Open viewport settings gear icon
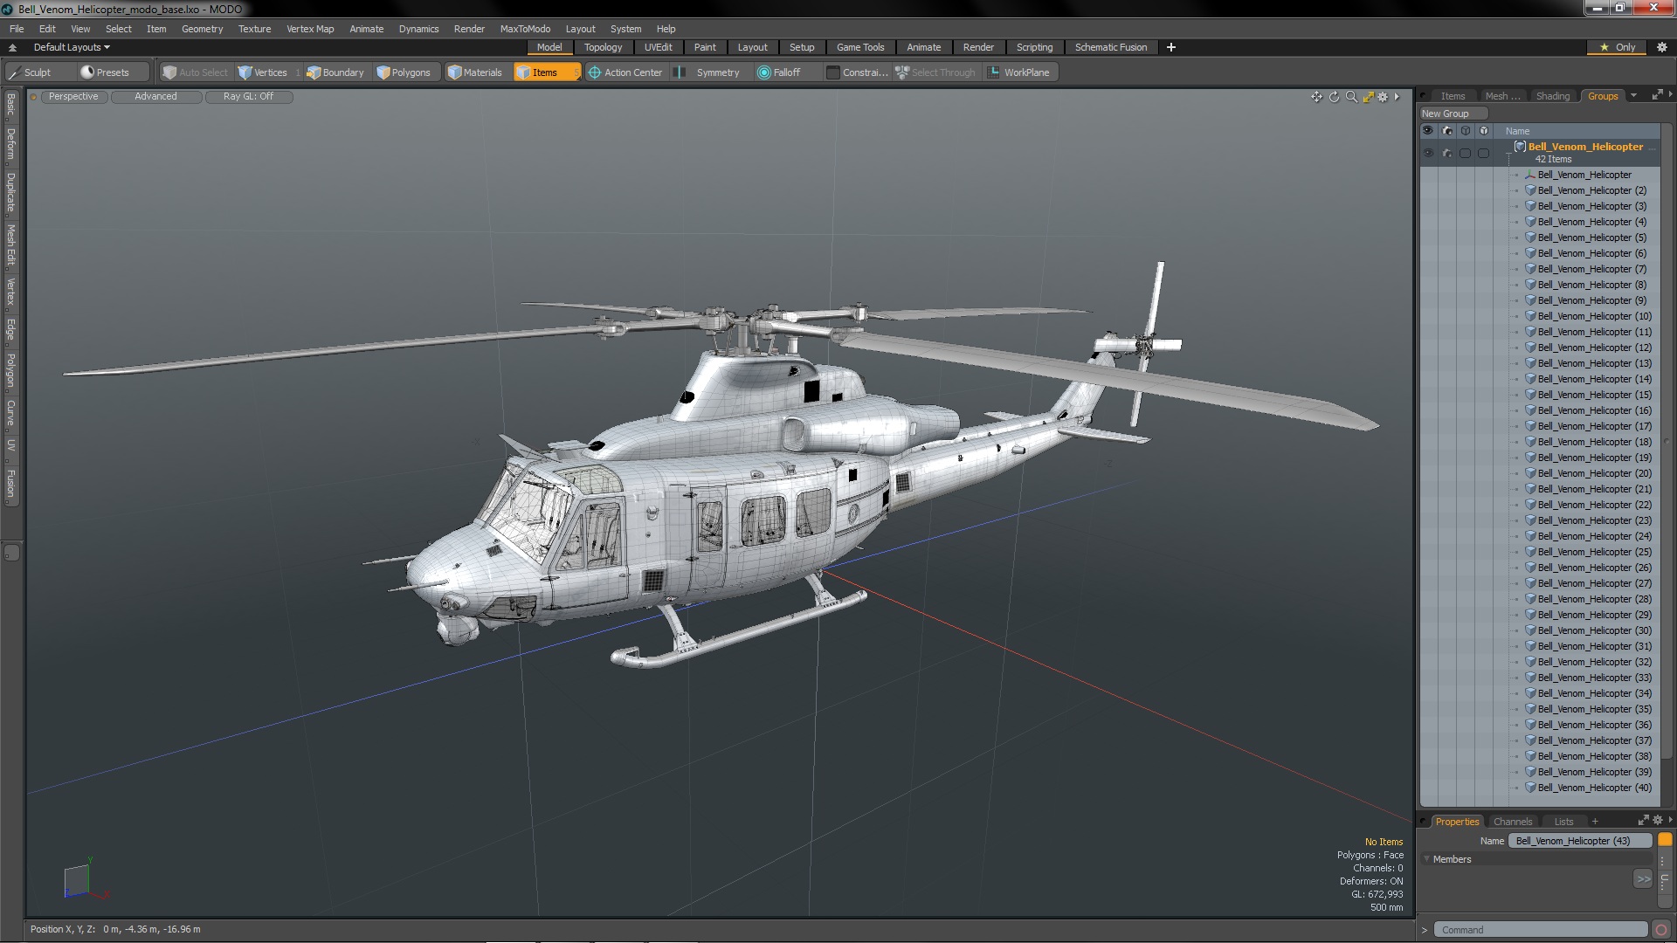1677x943 pixels. pos(1383,97)
